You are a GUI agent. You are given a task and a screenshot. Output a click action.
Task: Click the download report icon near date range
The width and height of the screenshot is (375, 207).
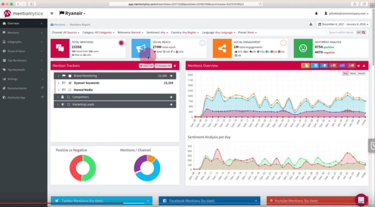click(311, 24)
